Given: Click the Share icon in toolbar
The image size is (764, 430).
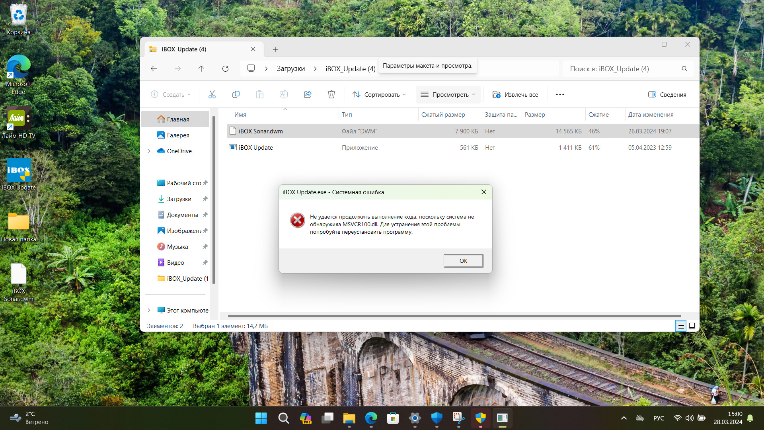Looking at the screenshot, I should click(x=307, y=94).
